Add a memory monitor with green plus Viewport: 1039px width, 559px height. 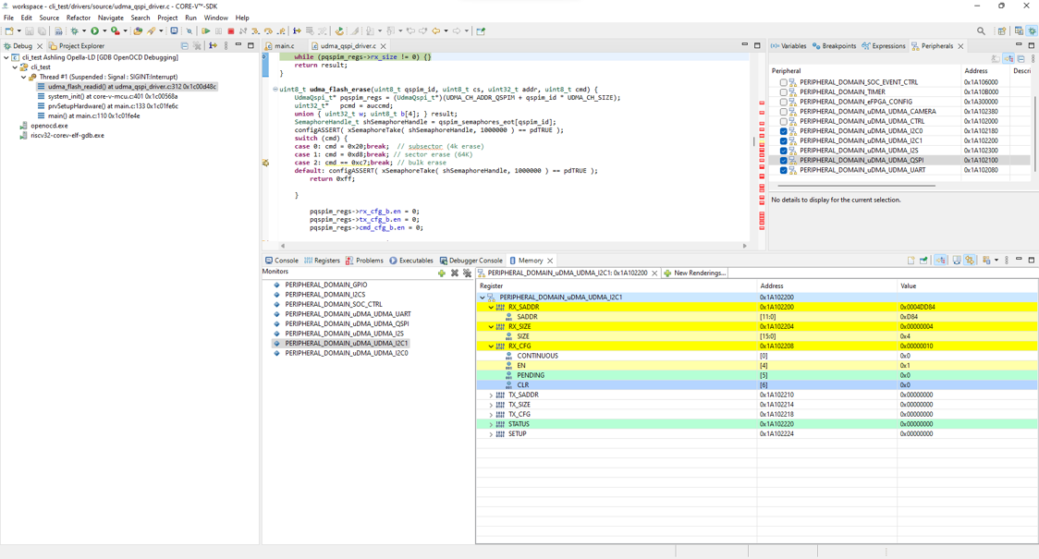[442, 273]
